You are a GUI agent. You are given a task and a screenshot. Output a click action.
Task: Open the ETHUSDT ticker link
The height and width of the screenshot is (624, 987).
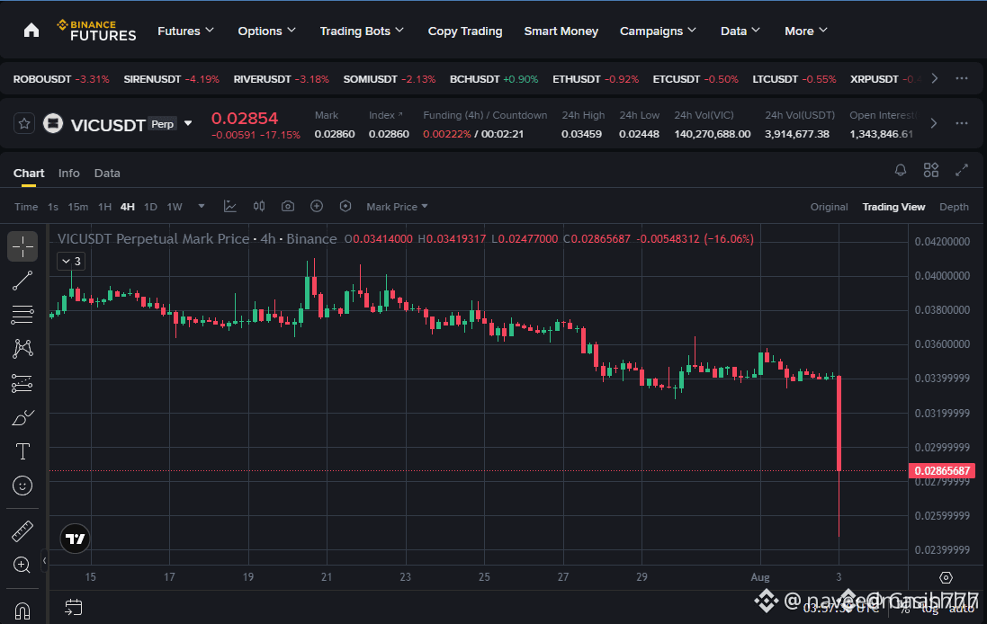click(596, 78)
